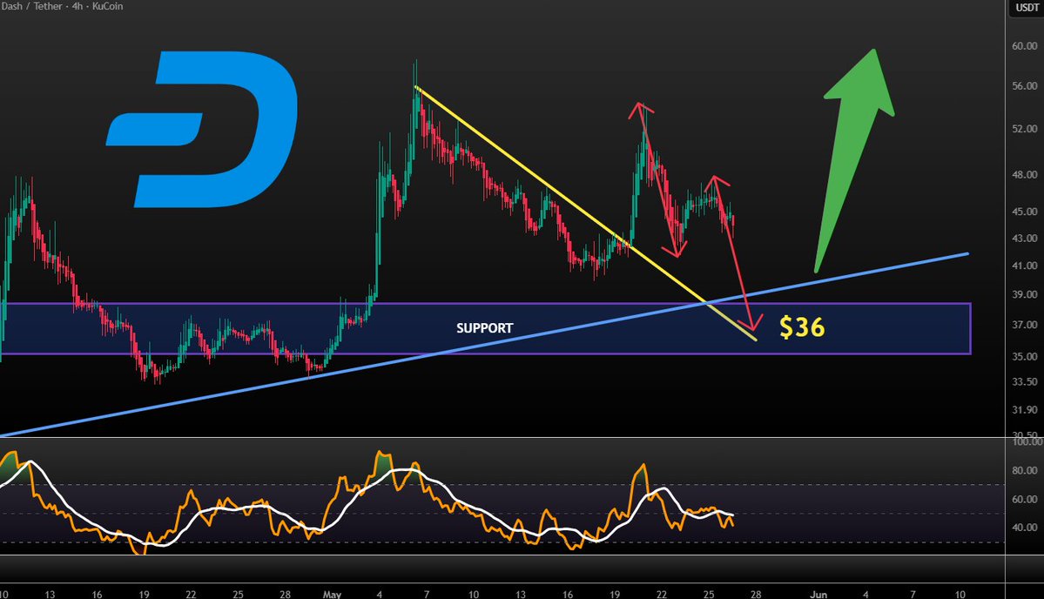Click the 45.00 price scale label
Viewport: 1044px width, 599px height.
coord(1025,212)
